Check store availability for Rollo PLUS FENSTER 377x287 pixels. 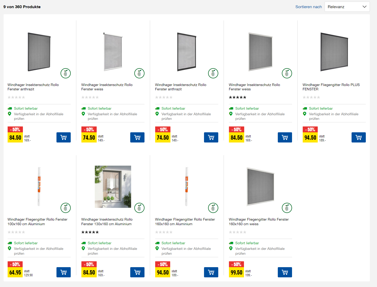(334, 116)
